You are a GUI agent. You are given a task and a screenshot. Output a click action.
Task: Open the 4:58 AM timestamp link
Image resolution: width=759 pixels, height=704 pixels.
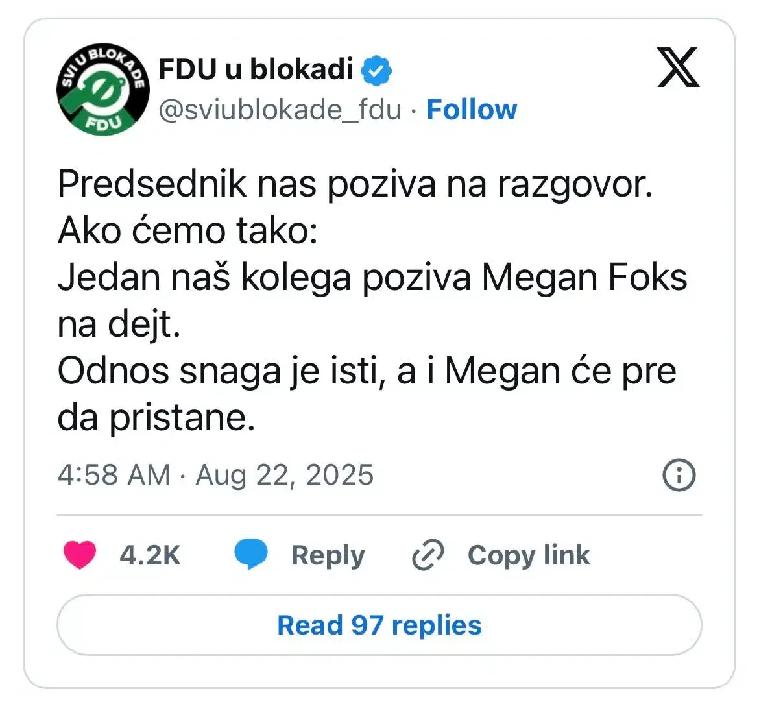pyautogui.click(x=114, y=475)
